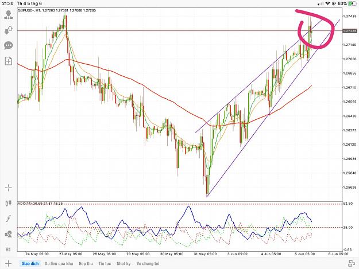Open the indicators function icon

pos(9,219)
